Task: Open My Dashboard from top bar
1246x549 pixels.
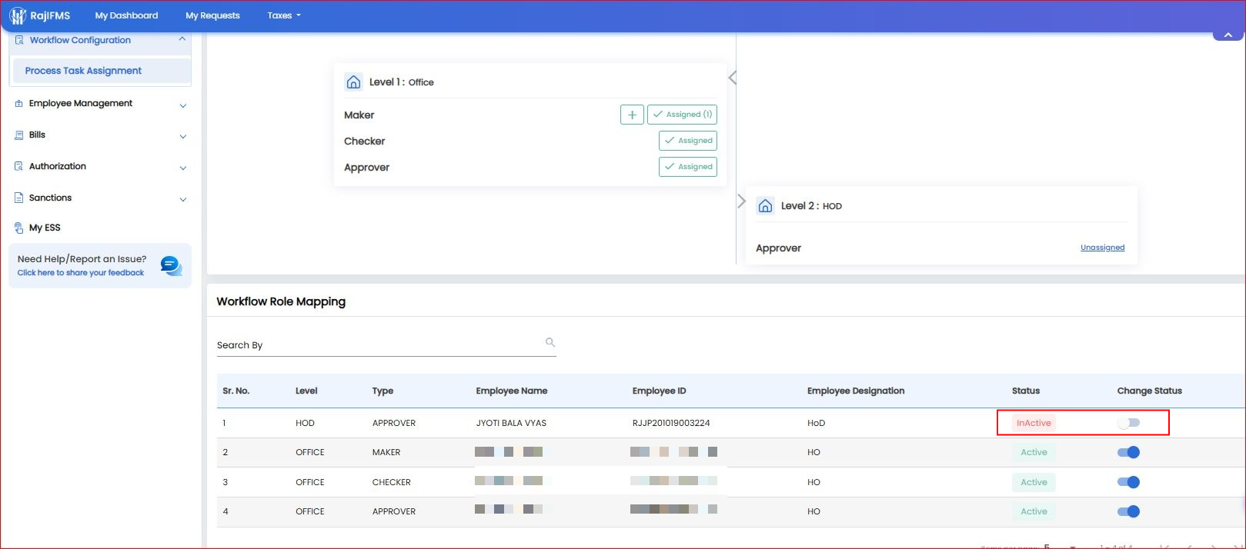Action: [126, 15]
